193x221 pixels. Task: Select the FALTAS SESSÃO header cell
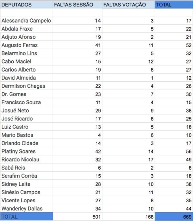click(77, 5)
